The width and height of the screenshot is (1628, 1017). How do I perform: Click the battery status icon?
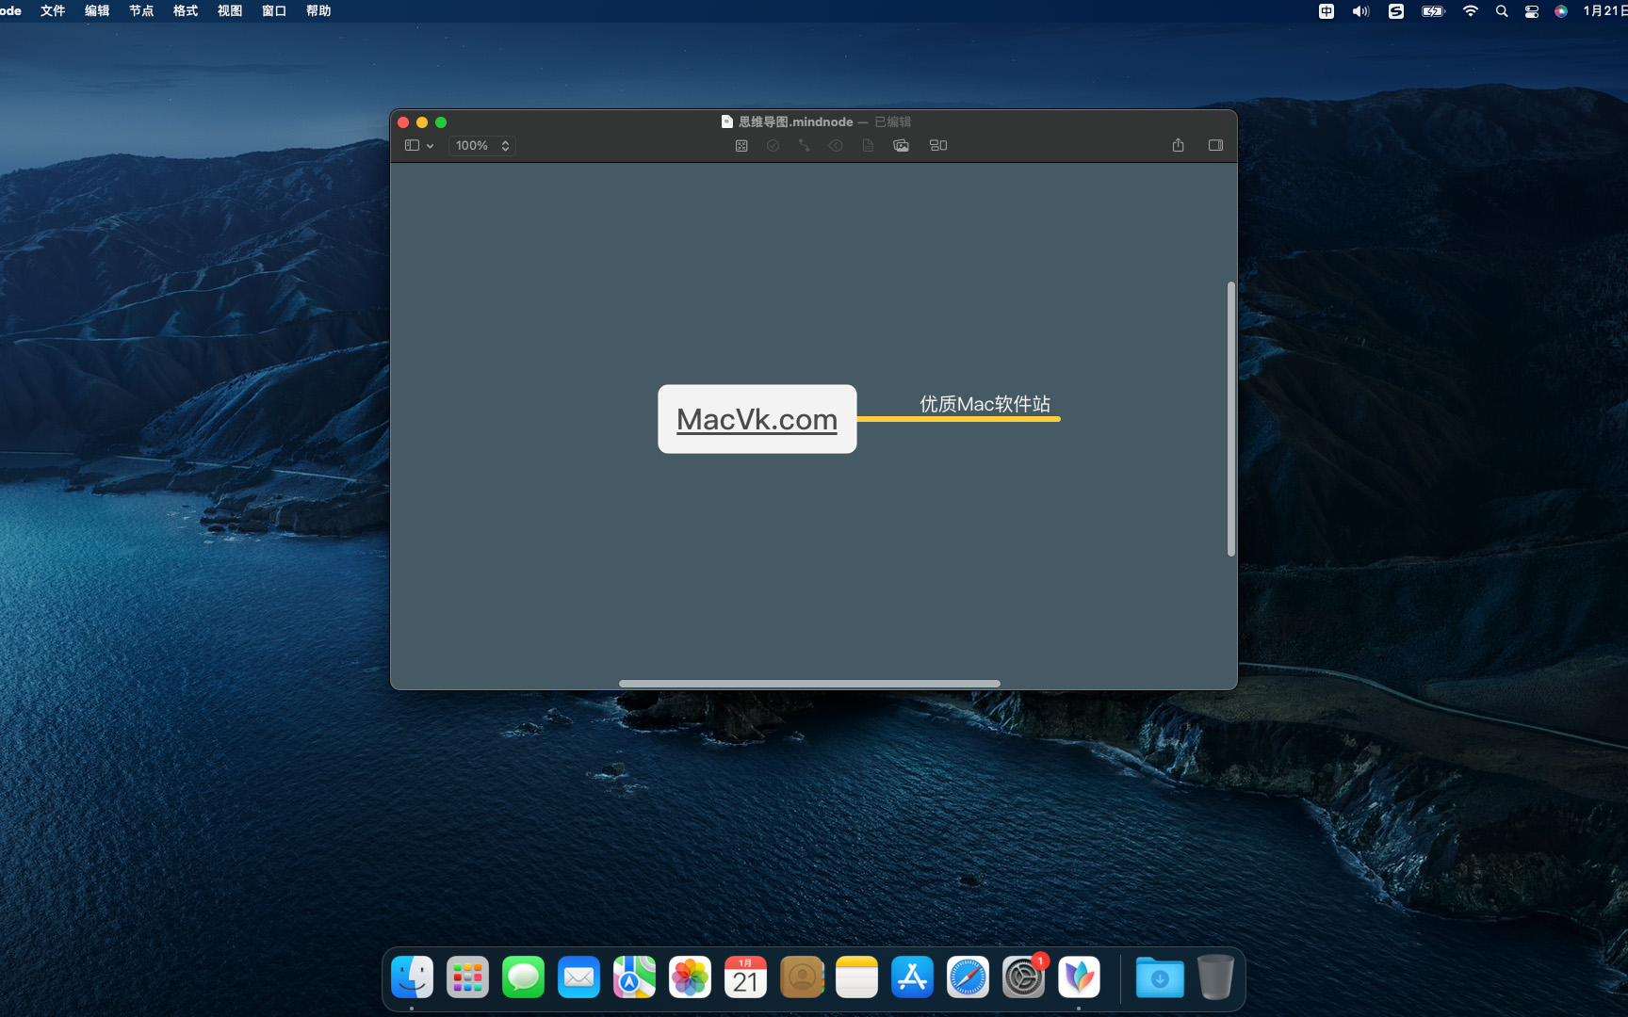(x=1433, y=11)
